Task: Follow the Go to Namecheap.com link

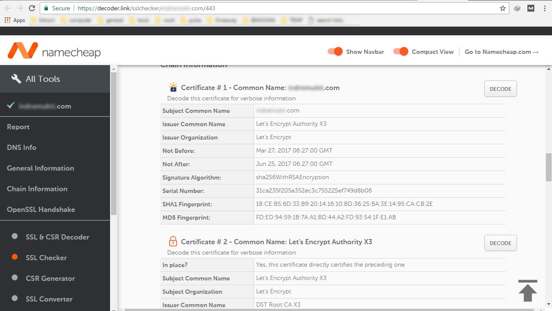Action: click(x=502, y=52)
